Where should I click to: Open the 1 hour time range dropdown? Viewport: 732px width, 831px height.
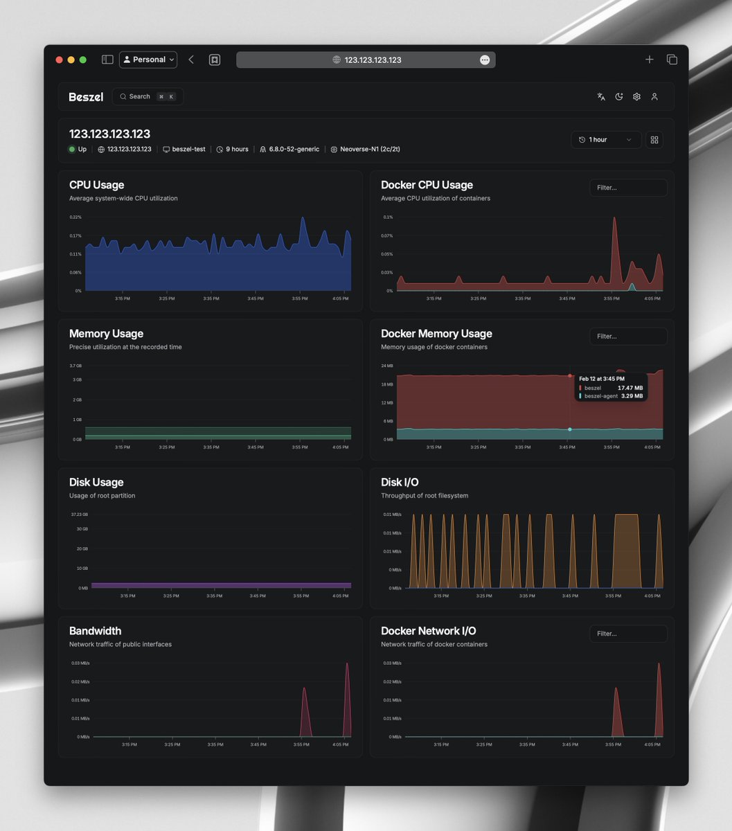click(x=605, y=139)
